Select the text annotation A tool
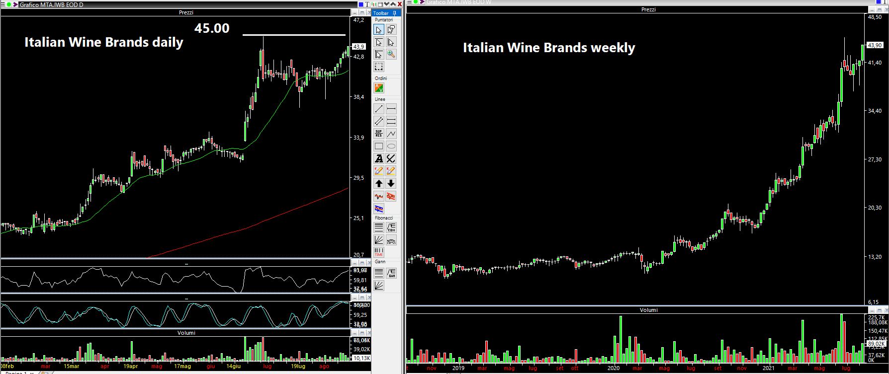This screenshot has width=889, height=374. [379, 158]
